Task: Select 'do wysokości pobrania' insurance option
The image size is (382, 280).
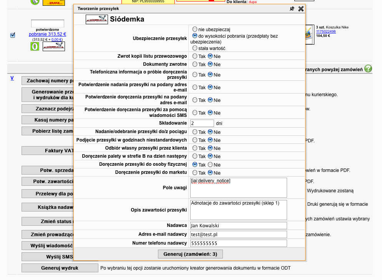Action: (x=195, y=36)
